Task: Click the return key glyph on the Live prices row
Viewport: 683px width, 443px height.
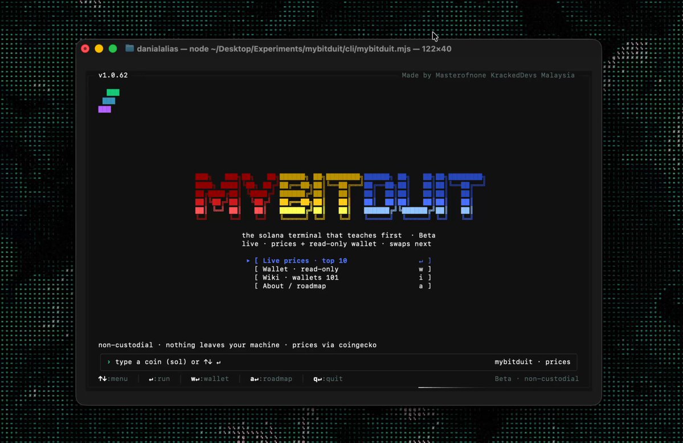Action: point(421,261)
